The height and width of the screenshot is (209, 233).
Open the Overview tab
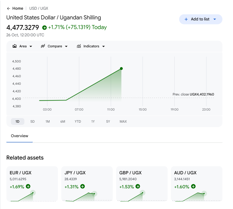(19, 136)
